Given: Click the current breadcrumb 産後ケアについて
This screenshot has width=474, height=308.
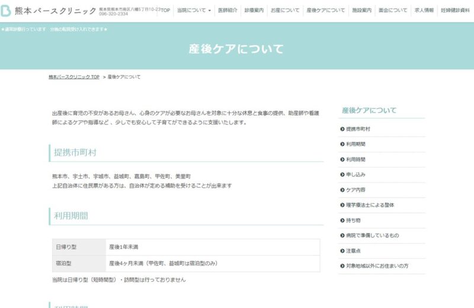Looking at the screenshot, I should click(x=124, y=77).
